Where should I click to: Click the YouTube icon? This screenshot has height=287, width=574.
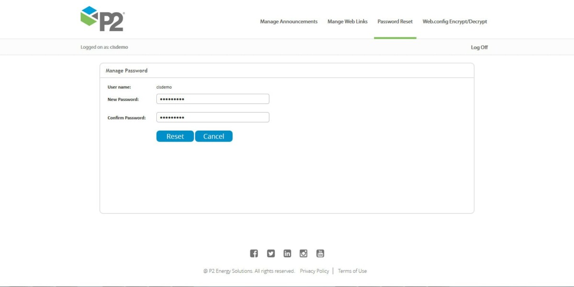point(320,253)
